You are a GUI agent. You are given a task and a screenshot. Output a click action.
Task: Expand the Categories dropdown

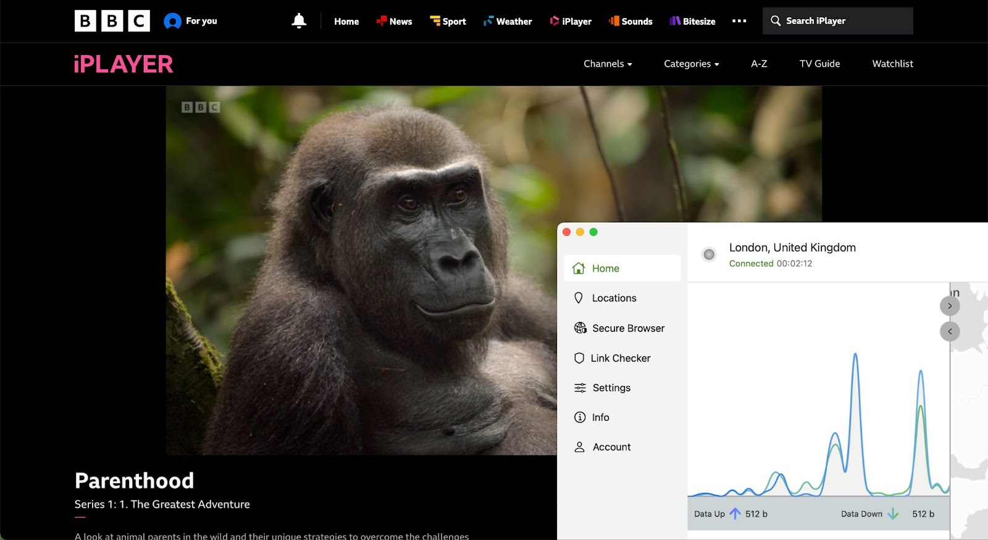691,64
